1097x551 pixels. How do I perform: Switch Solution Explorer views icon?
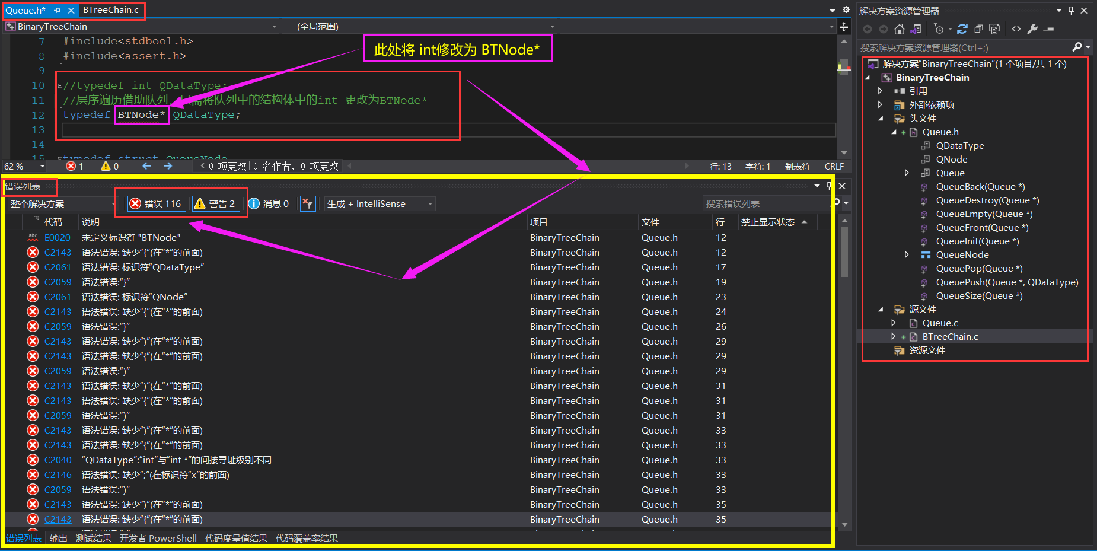(x=916, y=29)
